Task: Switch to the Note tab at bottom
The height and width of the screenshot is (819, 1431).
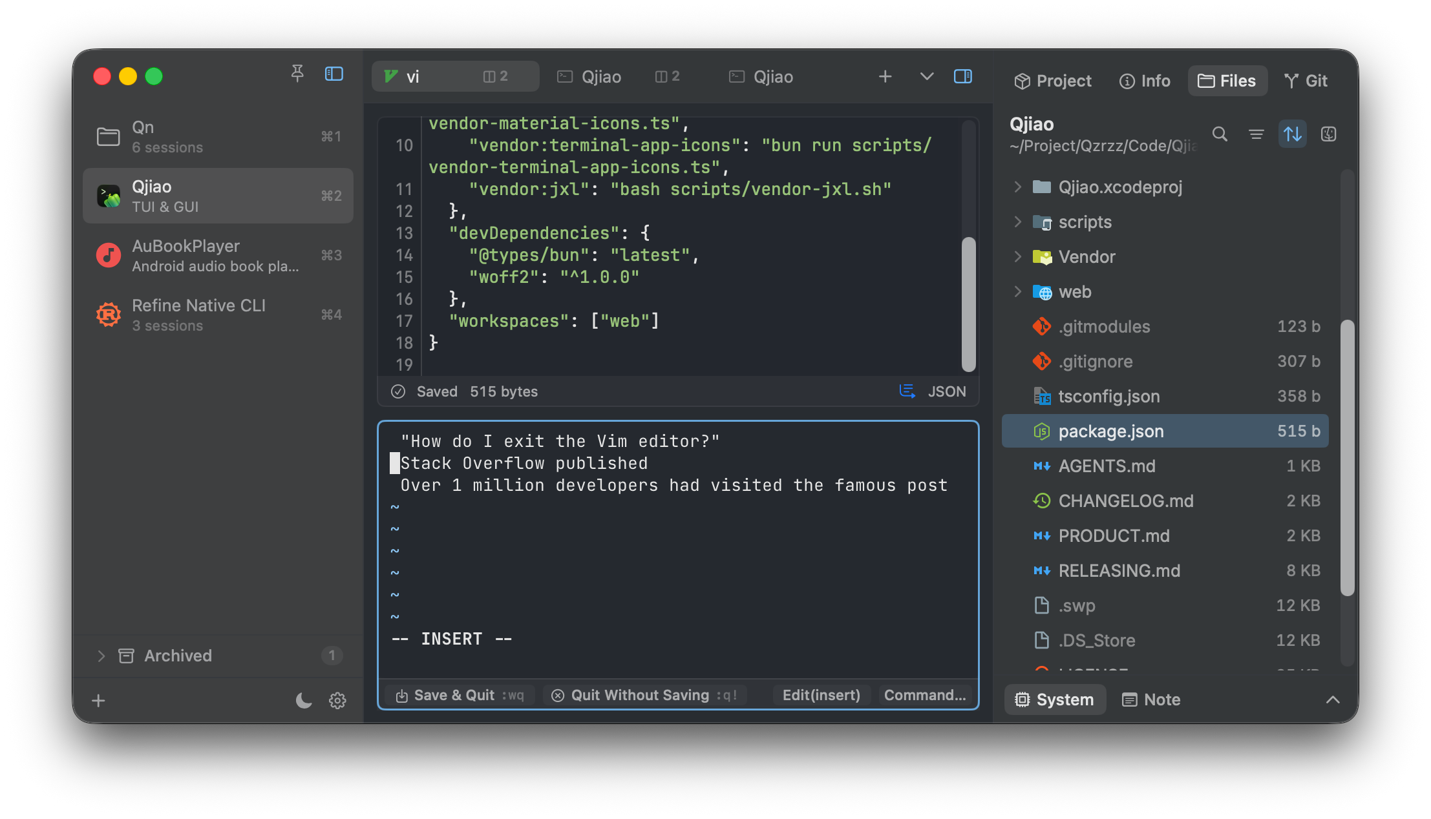Action: pyautogui.click(x=1152, y=700)
